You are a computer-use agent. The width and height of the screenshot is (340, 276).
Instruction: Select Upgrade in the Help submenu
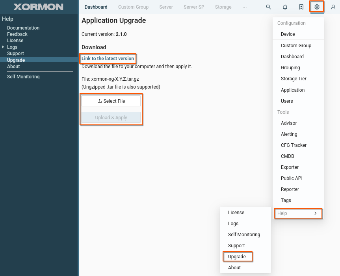tap(237, 257)
